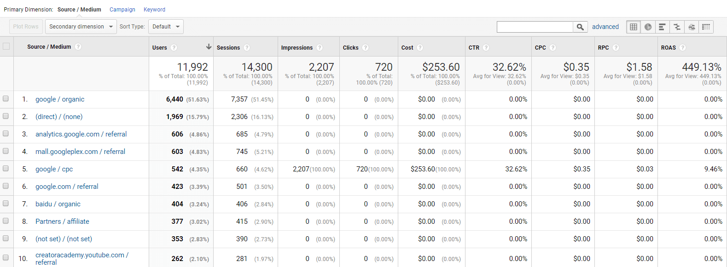Image resolution: width=727 pixels, height=267 pixels.
Task: Switch to Data table view icon
Action: (634, 27)
